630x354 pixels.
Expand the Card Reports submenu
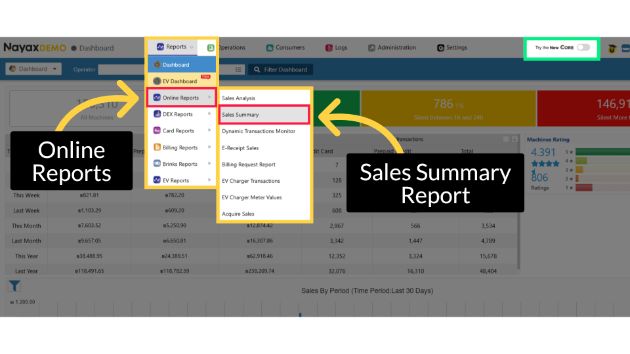point(182,130)
